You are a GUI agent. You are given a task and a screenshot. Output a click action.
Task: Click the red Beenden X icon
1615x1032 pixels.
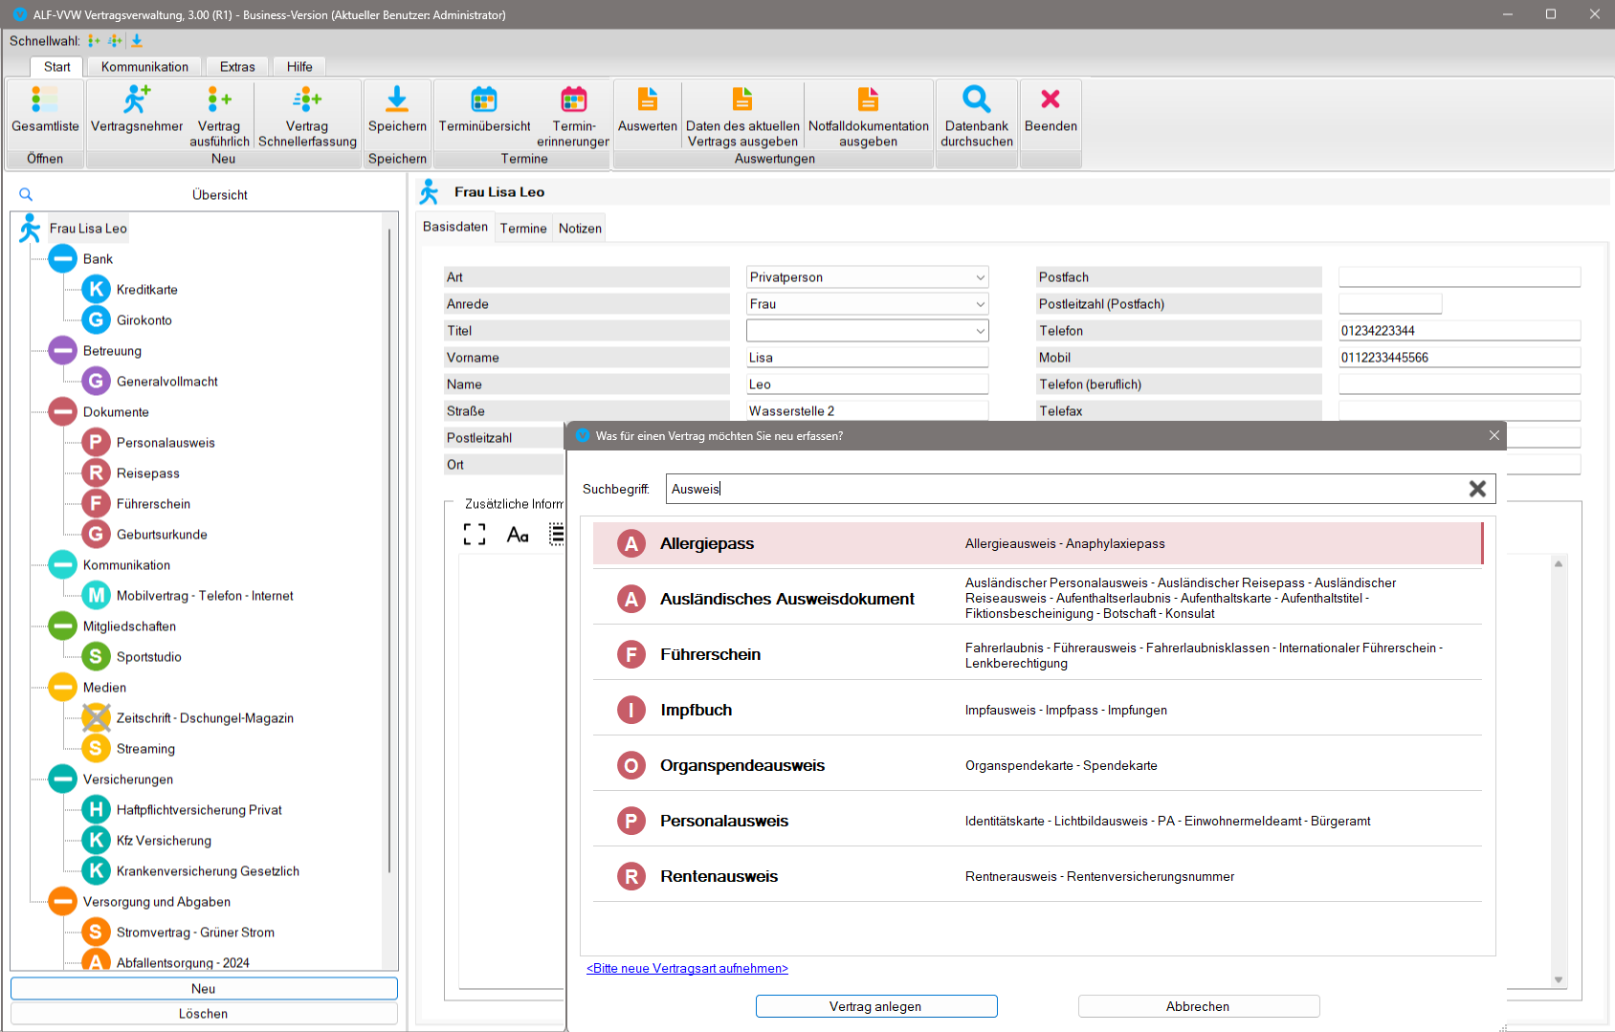tap(1050, 99)
